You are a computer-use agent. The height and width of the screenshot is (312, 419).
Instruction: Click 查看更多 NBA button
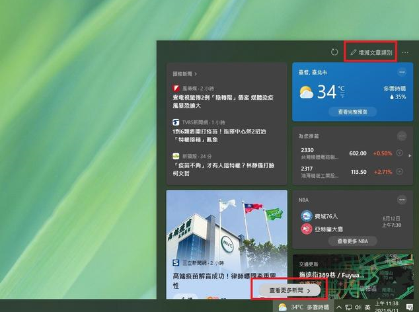353,241
